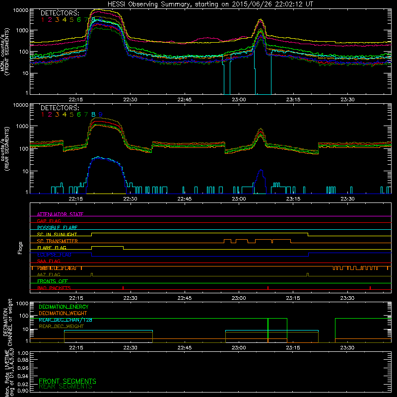Click the REAR_DEC_CHAN/128 legend label
The height and width of the screenshot is (397, 397).
coord(66,320)
